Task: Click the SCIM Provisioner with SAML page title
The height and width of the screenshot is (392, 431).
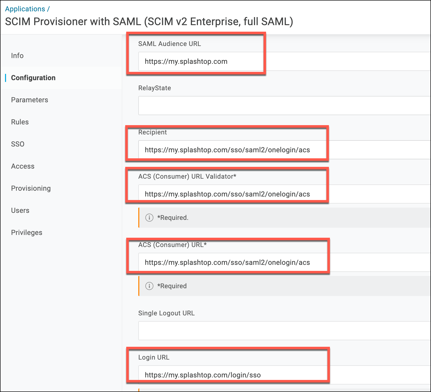Action: point(149,22)
